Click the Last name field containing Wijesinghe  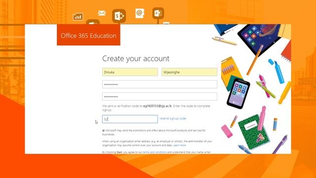(x=189, y=72)
